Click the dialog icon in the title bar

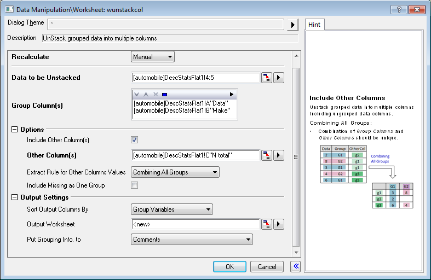click(x=9, y=9)
